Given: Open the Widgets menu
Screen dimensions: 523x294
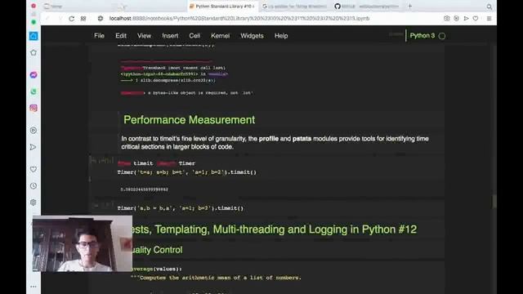Looking at the screenshot, I should 252,36.
